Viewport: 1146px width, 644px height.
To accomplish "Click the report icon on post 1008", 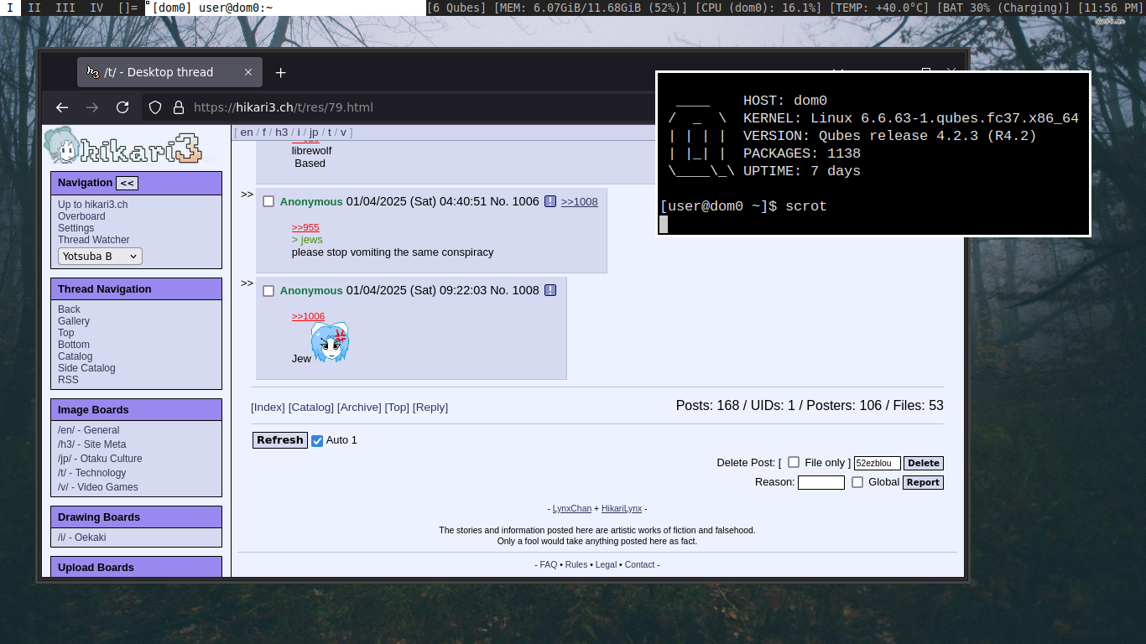I will point(550,290).
